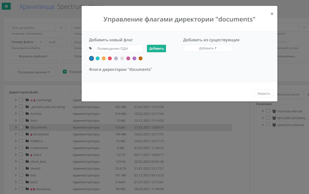The width and height of the screenshot is (309, 194).
Task: Tick the checkbox for Archive folder
Action: pos(21,114)
